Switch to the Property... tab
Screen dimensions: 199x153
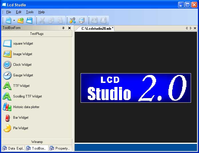point(60,148)
